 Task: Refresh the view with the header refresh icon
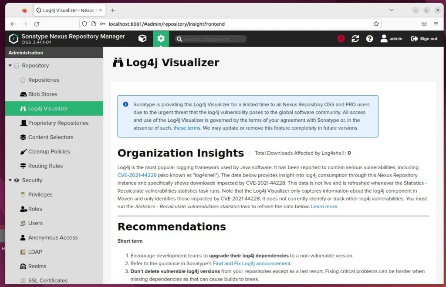coord(355,39)
